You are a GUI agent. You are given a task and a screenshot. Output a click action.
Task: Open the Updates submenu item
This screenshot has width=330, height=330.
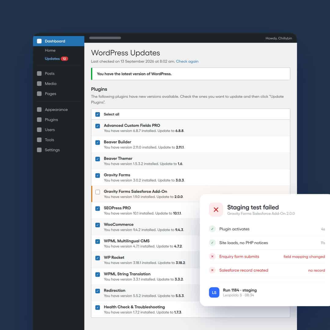52,59
